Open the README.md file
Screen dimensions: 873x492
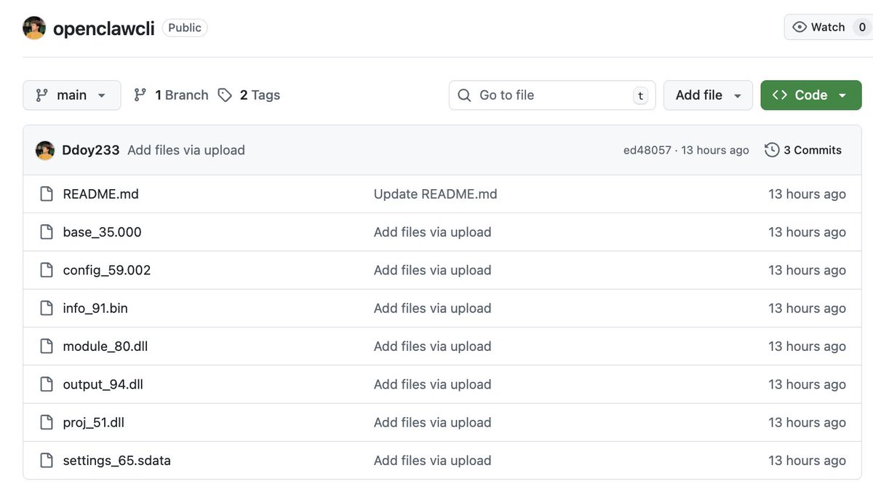(101, 194)
